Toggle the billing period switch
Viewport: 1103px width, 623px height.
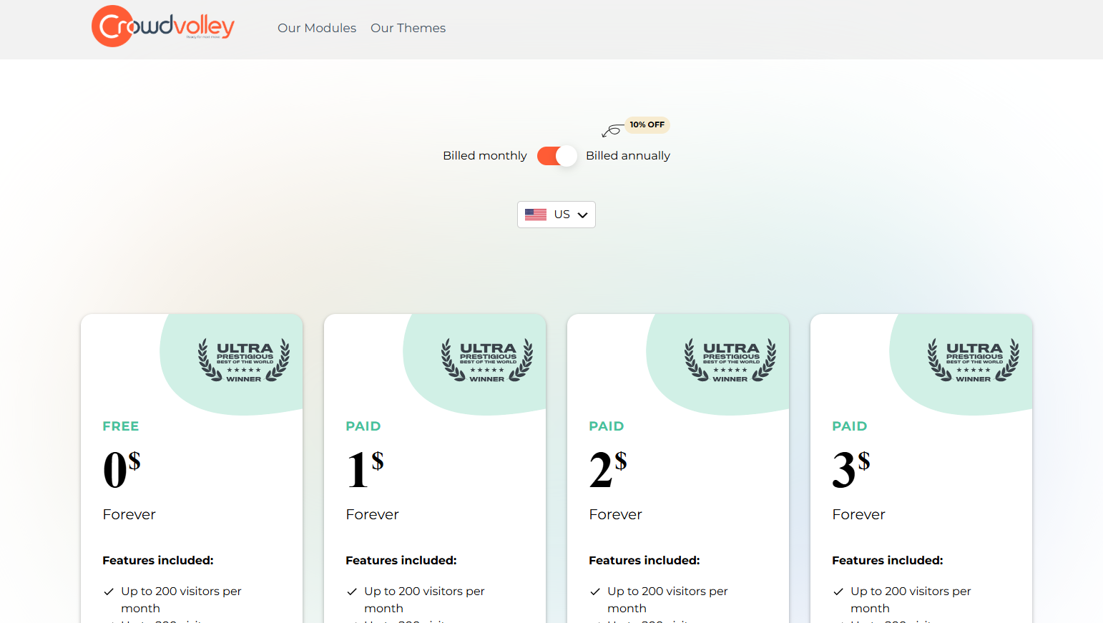(557, 156)
